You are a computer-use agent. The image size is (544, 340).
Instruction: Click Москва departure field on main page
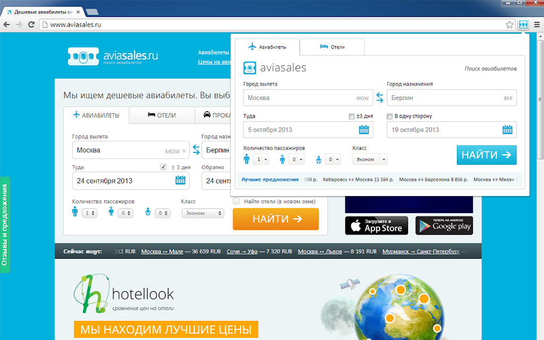pos(131,150)
